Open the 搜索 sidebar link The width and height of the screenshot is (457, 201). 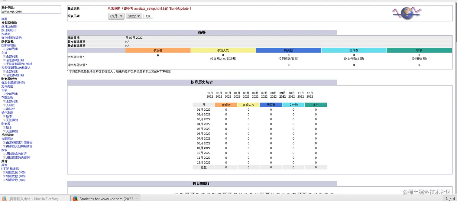[x=4, y=150]
